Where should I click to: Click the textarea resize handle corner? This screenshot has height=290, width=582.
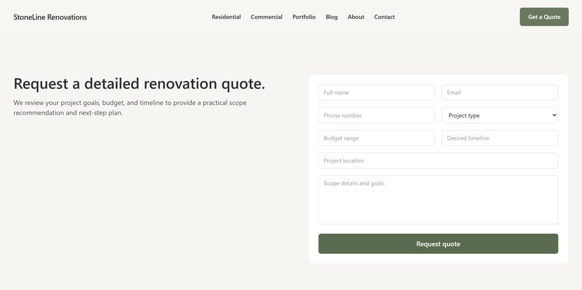556,222
